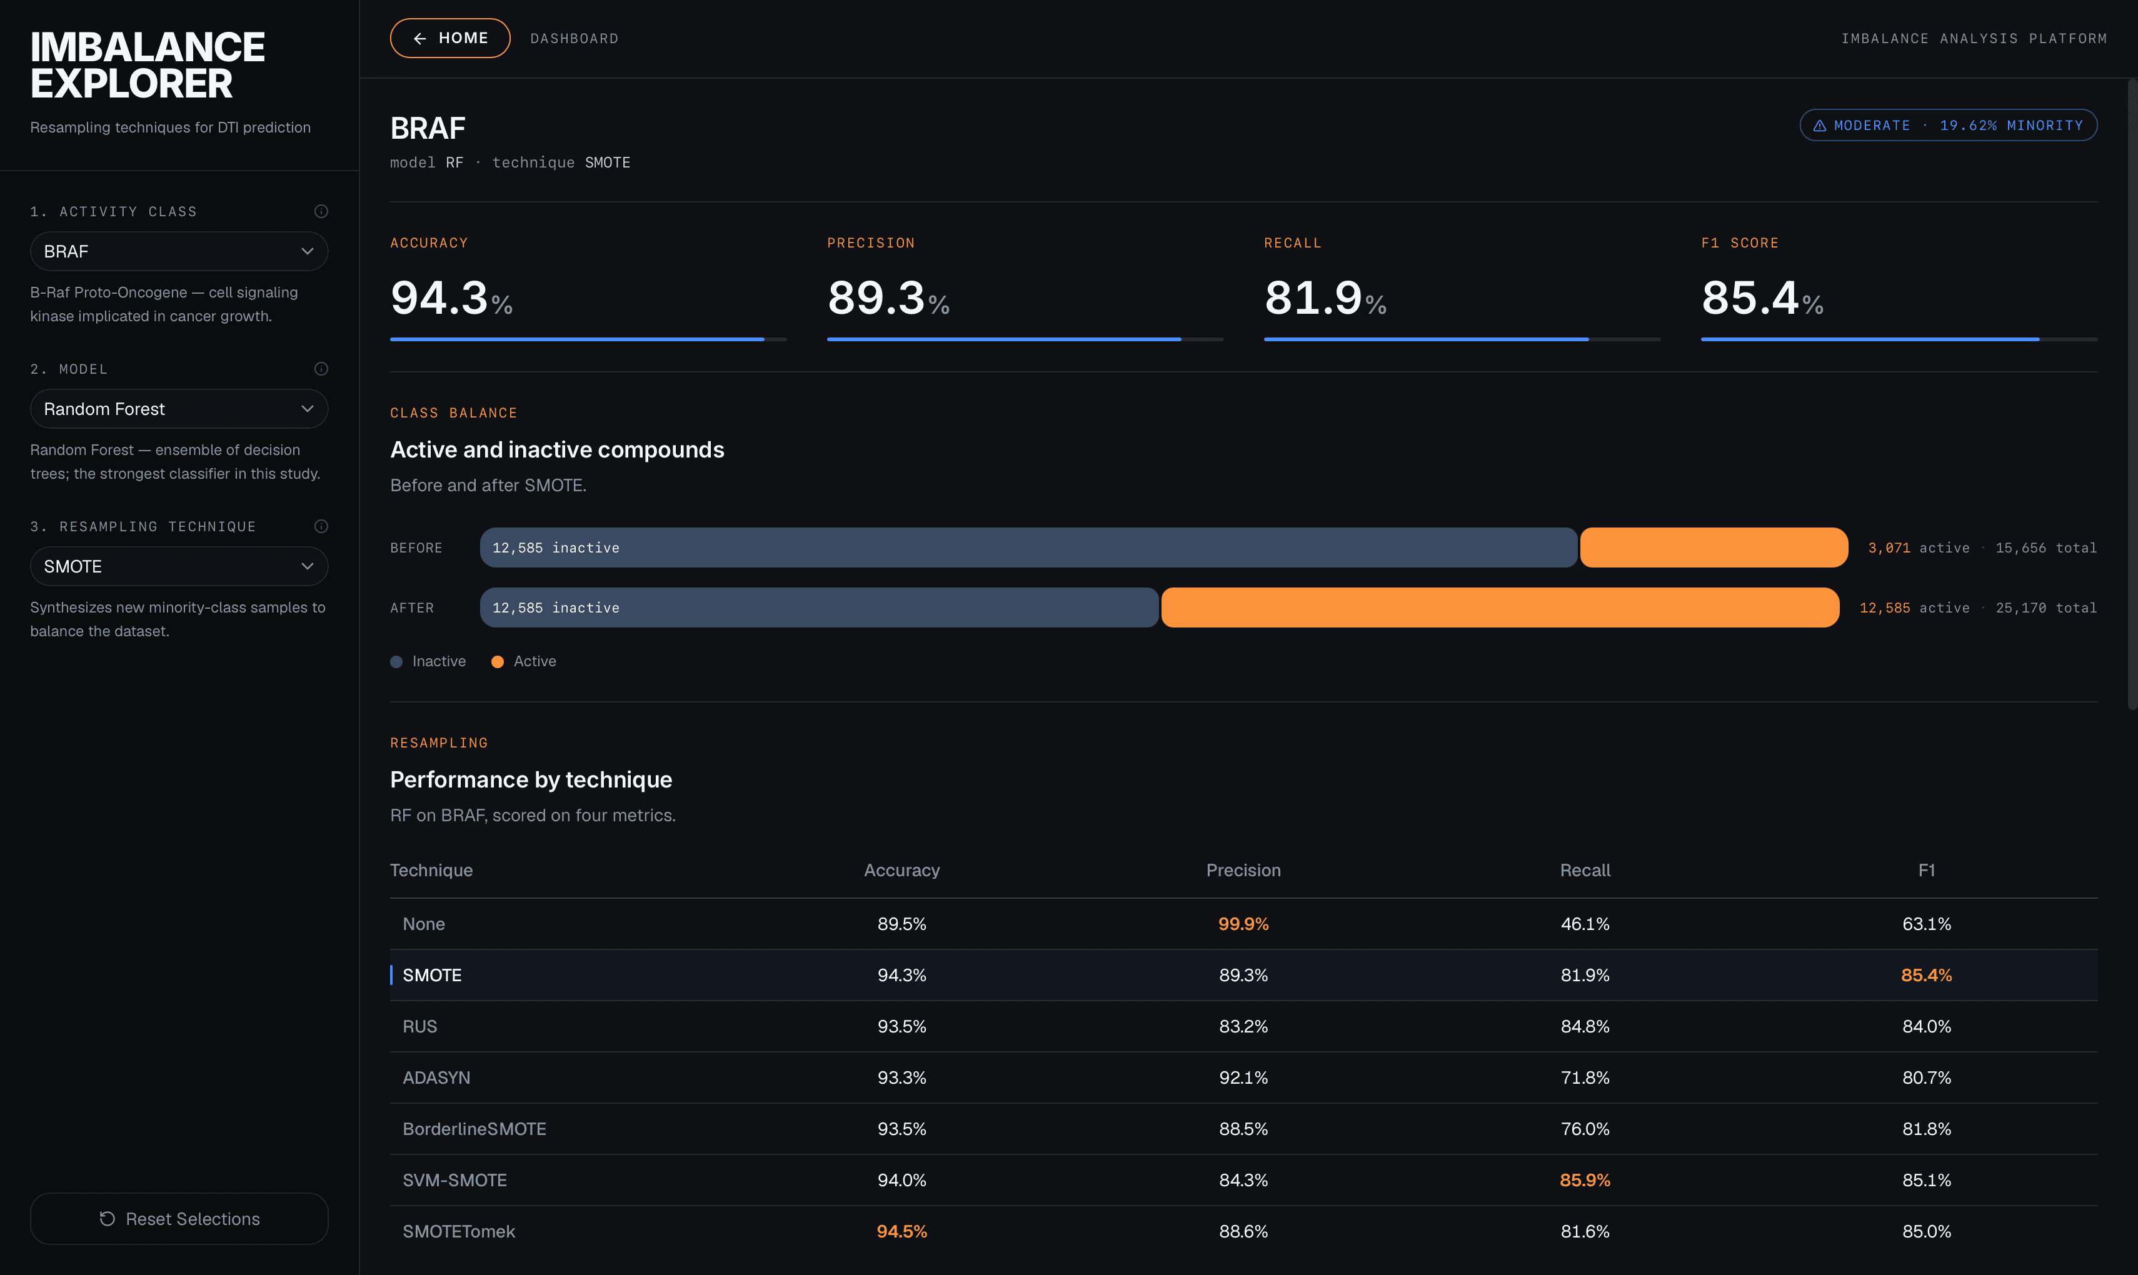This screenshot has width=2138, height=1275.
Task: Click the 89.3% precision headline figure
Action: pyautogui.click(x=888, y=298)
